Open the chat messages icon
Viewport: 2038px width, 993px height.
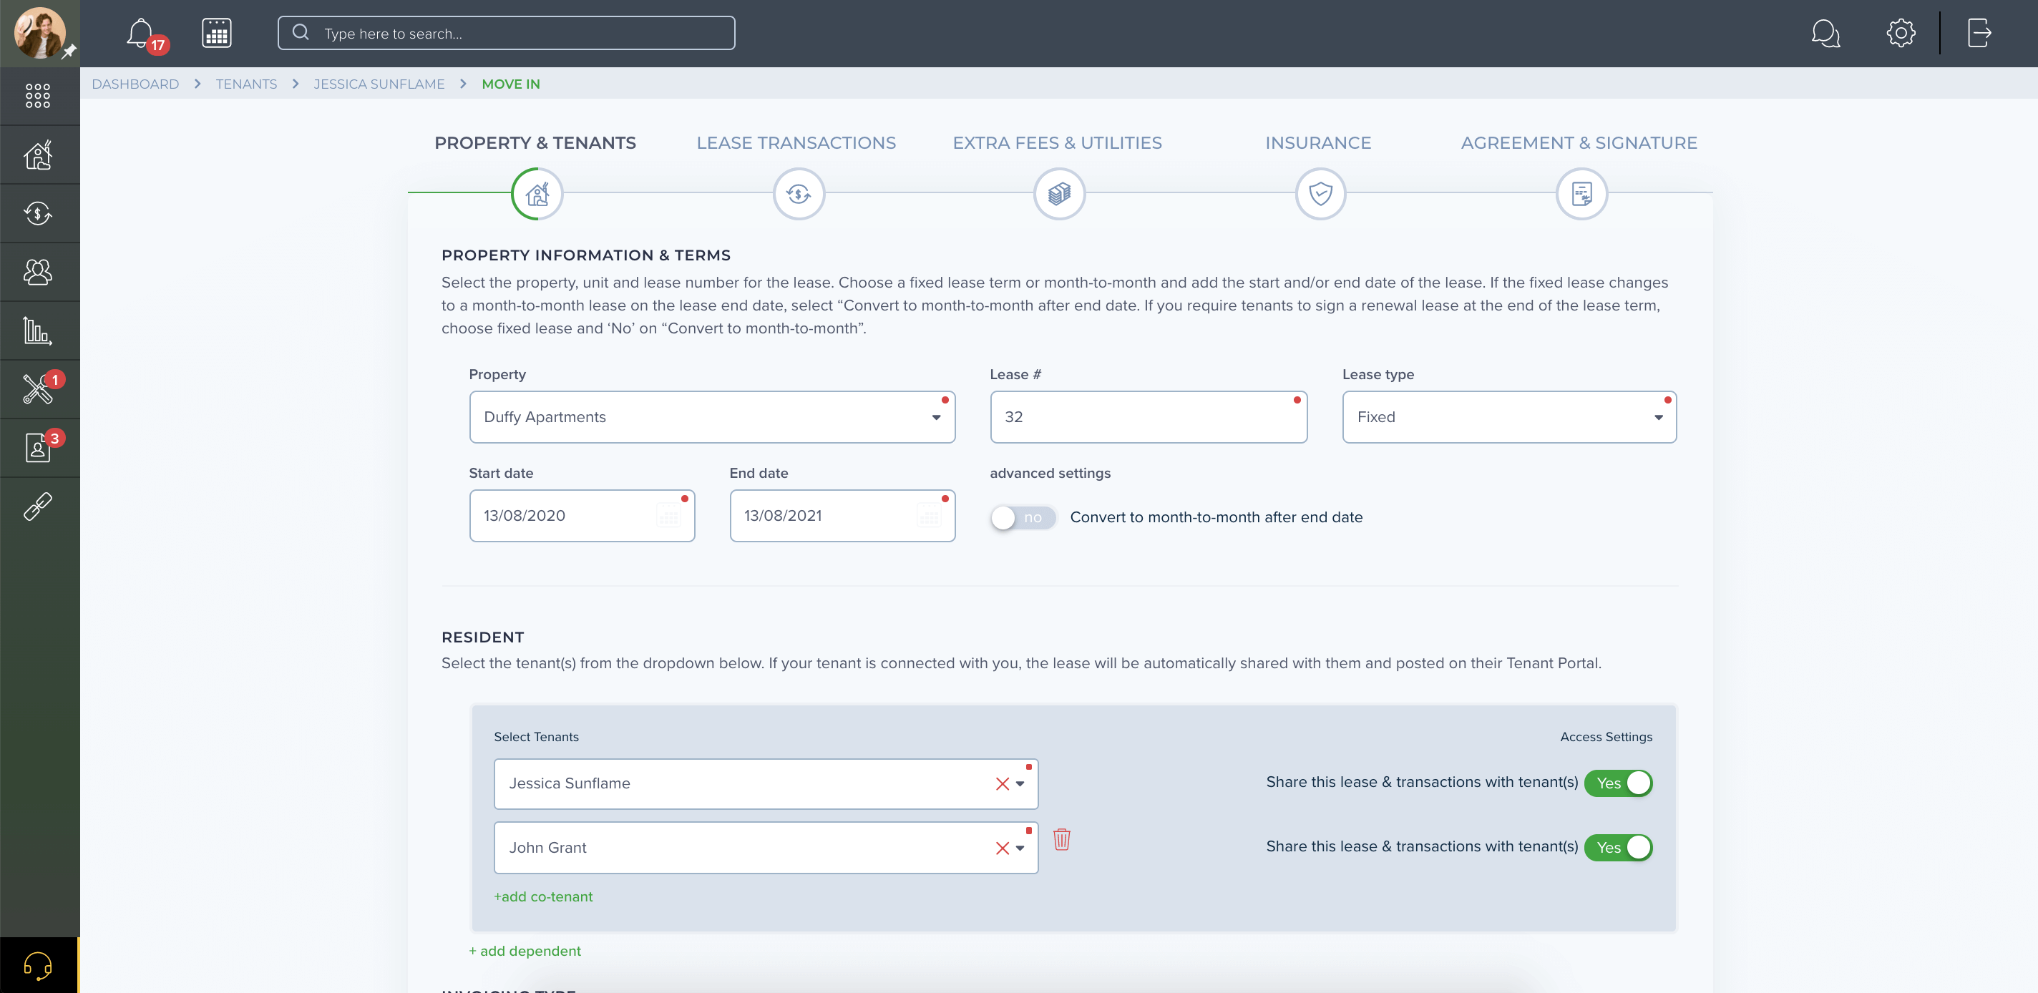tap(1825, 33)
